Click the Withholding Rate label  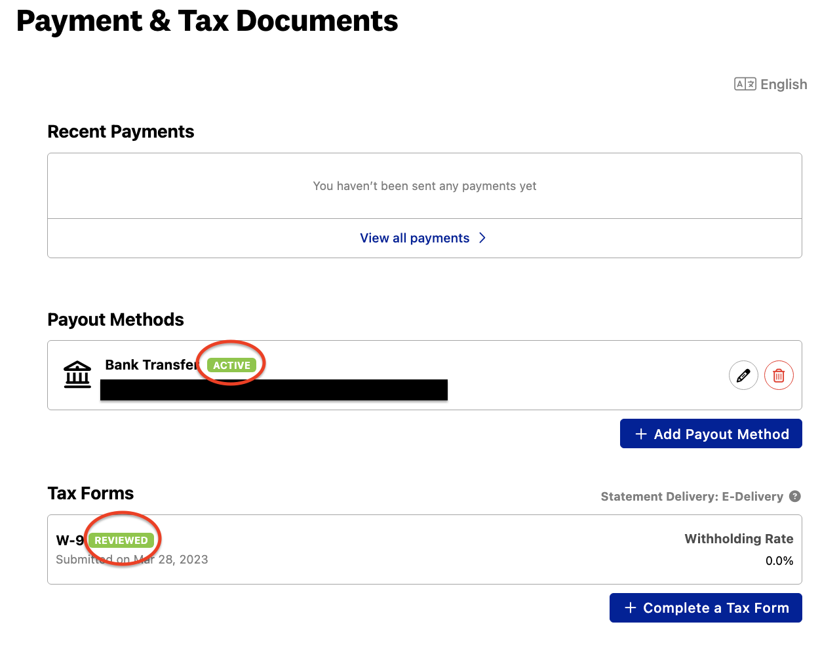[x=739, y=539]
